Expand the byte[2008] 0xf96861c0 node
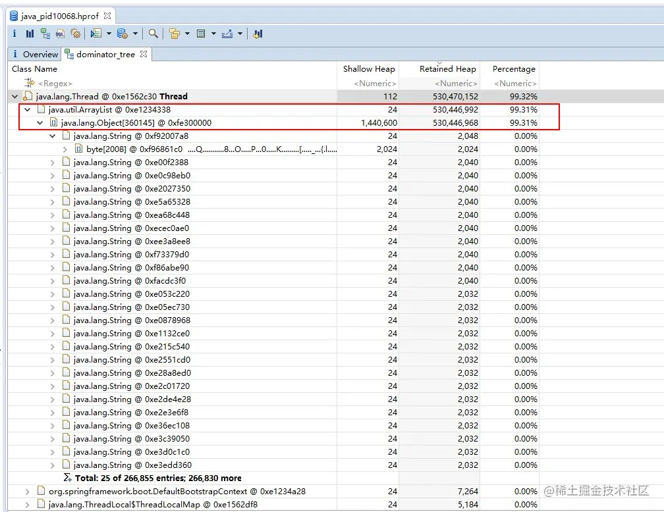Image resolution: width=664 pixels, height=512 pixels. 65,149
